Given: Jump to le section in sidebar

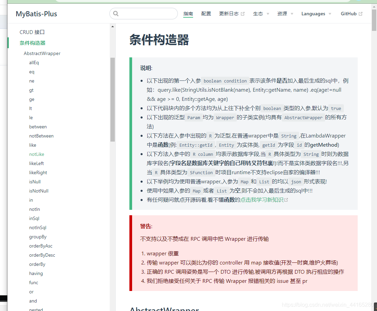Looking at the screenshot, I should 31,118.
